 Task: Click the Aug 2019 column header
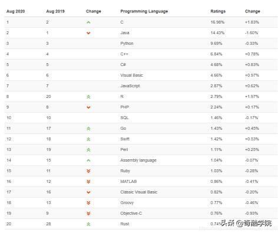pos(55,11)
